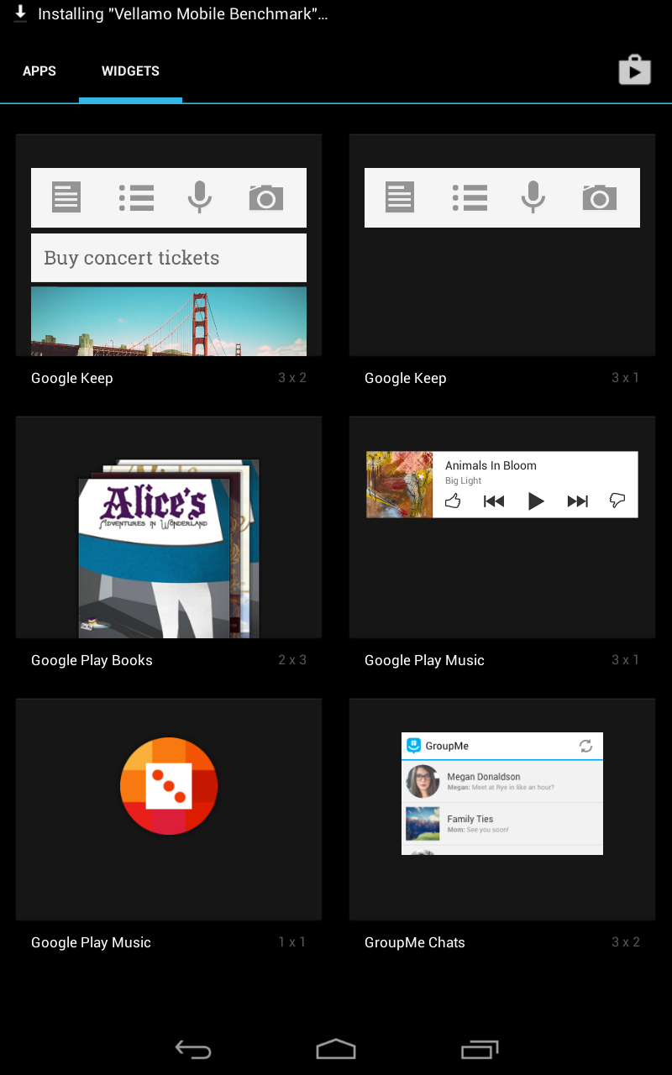Tap thumbs down icon in Play Music widget
This screenshot has width=672, height=1075.
(617, 501)
